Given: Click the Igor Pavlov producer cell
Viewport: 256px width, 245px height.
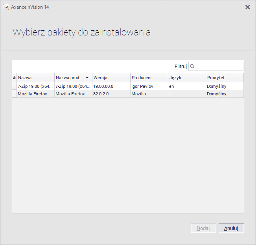Looking at the screenshot, I should (149, 86).
